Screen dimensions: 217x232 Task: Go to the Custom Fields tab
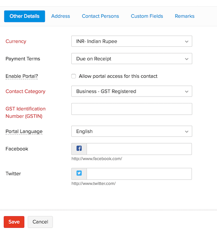[x=147, y=16]
